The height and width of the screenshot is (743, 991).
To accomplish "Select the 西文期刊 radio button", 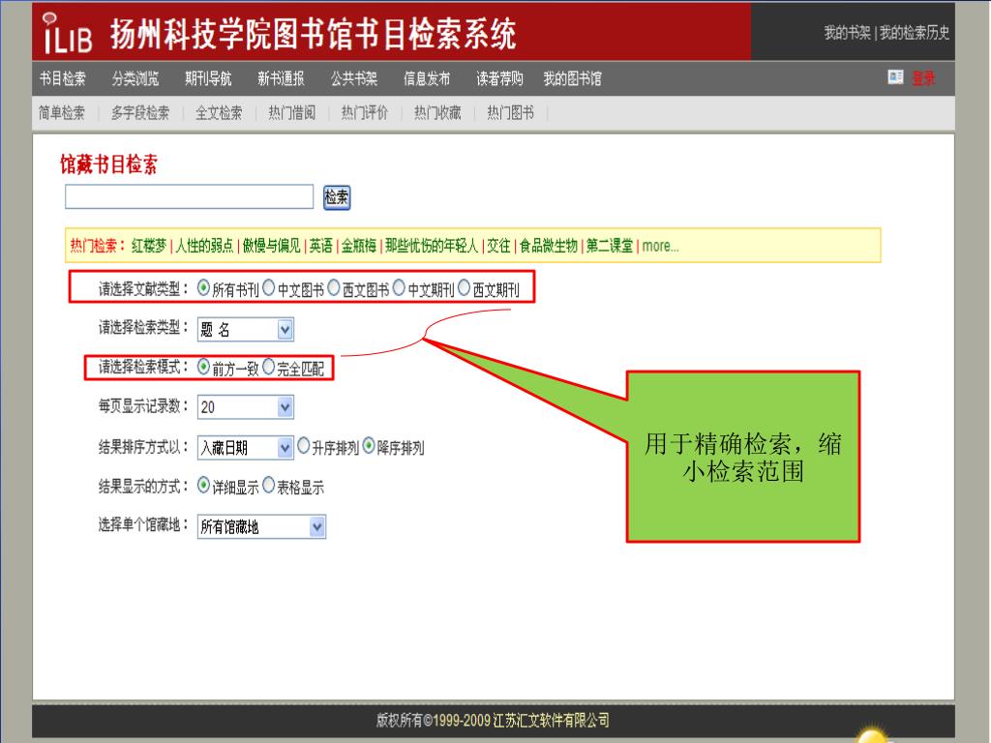I will [464, 288].
